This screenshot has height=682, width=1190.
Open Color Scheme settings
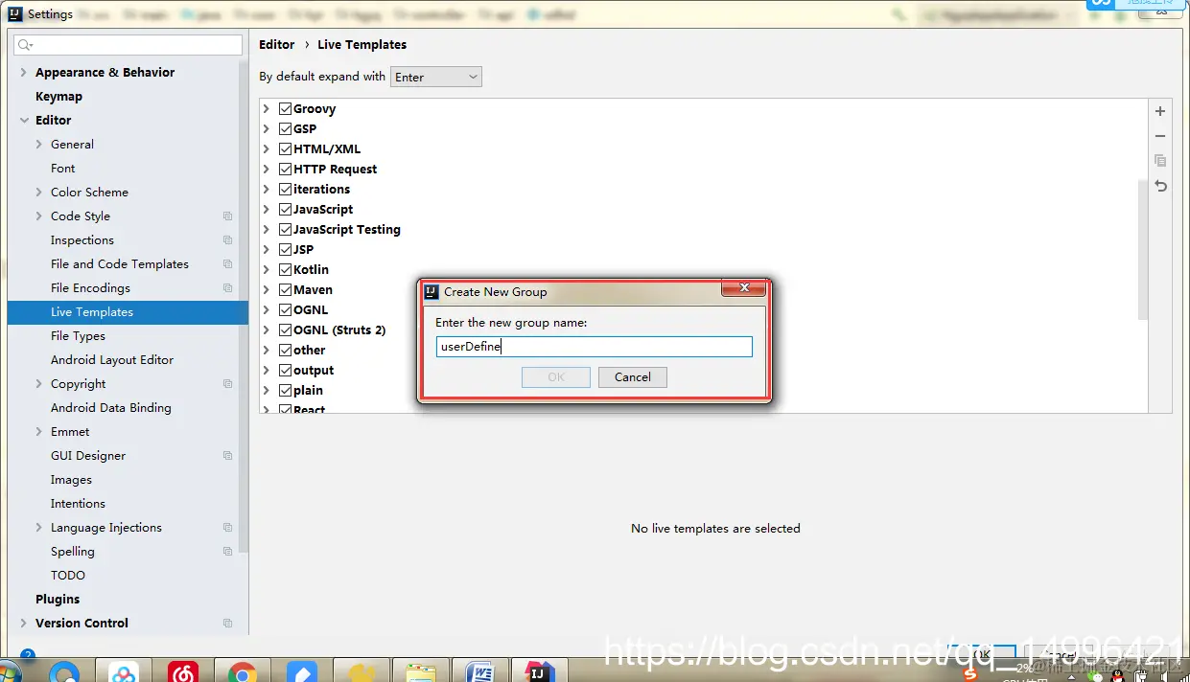coord(89,193)
